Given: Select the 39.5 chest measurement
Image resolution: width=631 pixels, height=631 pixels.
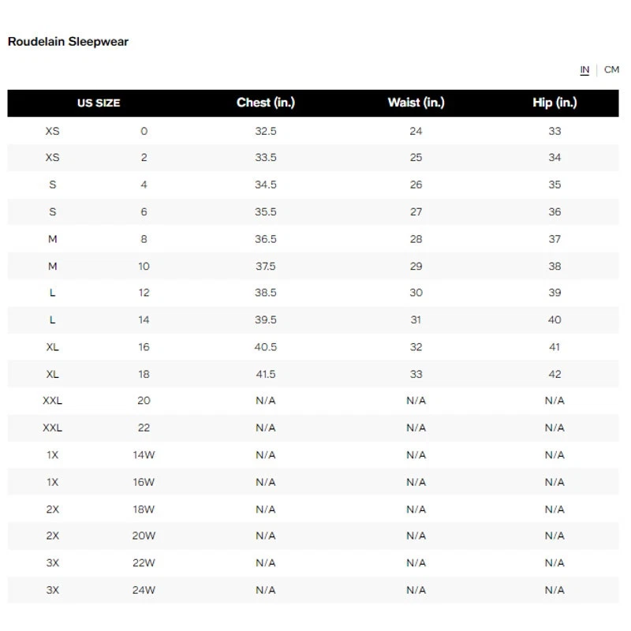Looking at the screenshot, I should click(266, 320).
